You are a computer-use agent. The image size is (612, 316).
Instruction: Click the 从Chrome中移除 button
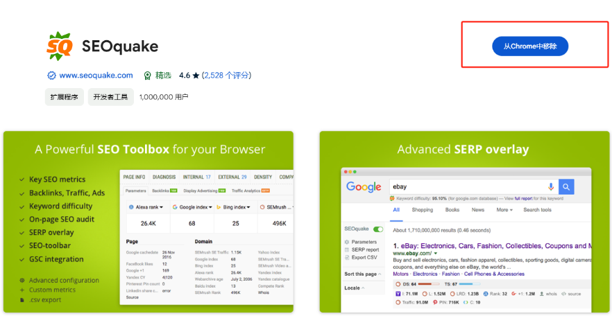(x=530, y=46)
